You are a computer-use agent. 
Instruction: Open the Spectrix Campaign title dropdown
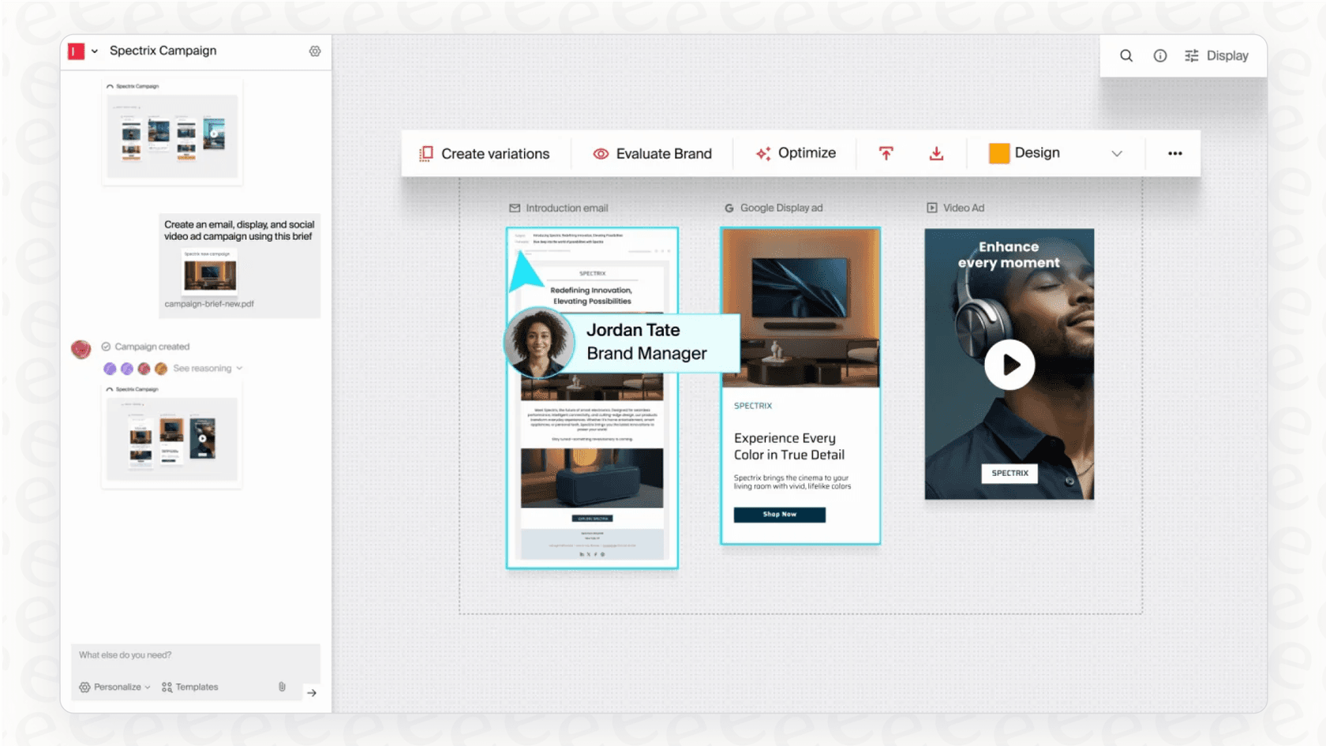point(94,51)
